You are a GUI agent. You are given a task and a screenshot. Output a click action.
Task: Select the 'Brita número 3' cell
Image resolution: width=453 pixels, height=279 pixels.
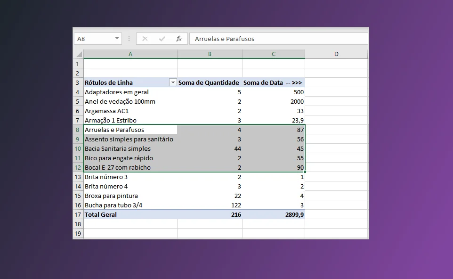(x=130, y=177)
